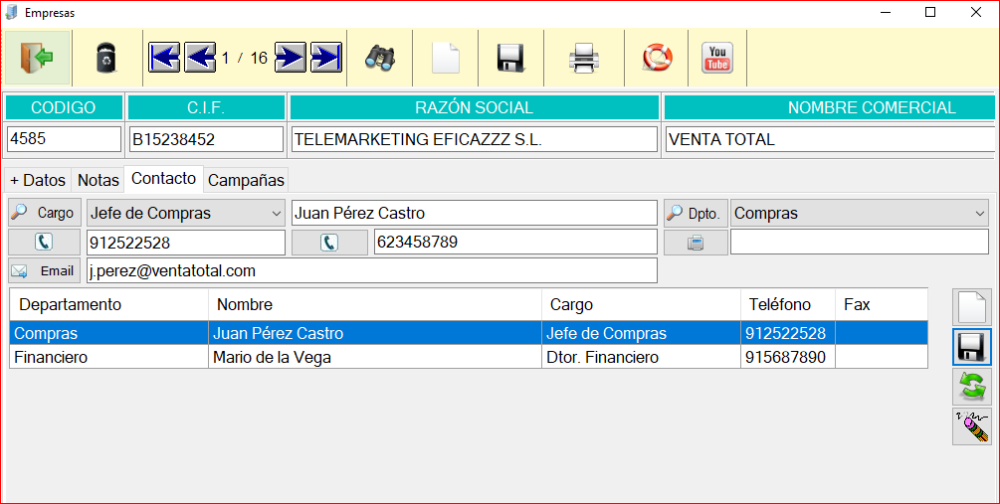
Task: Click the Nombre column header
Action: pos(375,304)
